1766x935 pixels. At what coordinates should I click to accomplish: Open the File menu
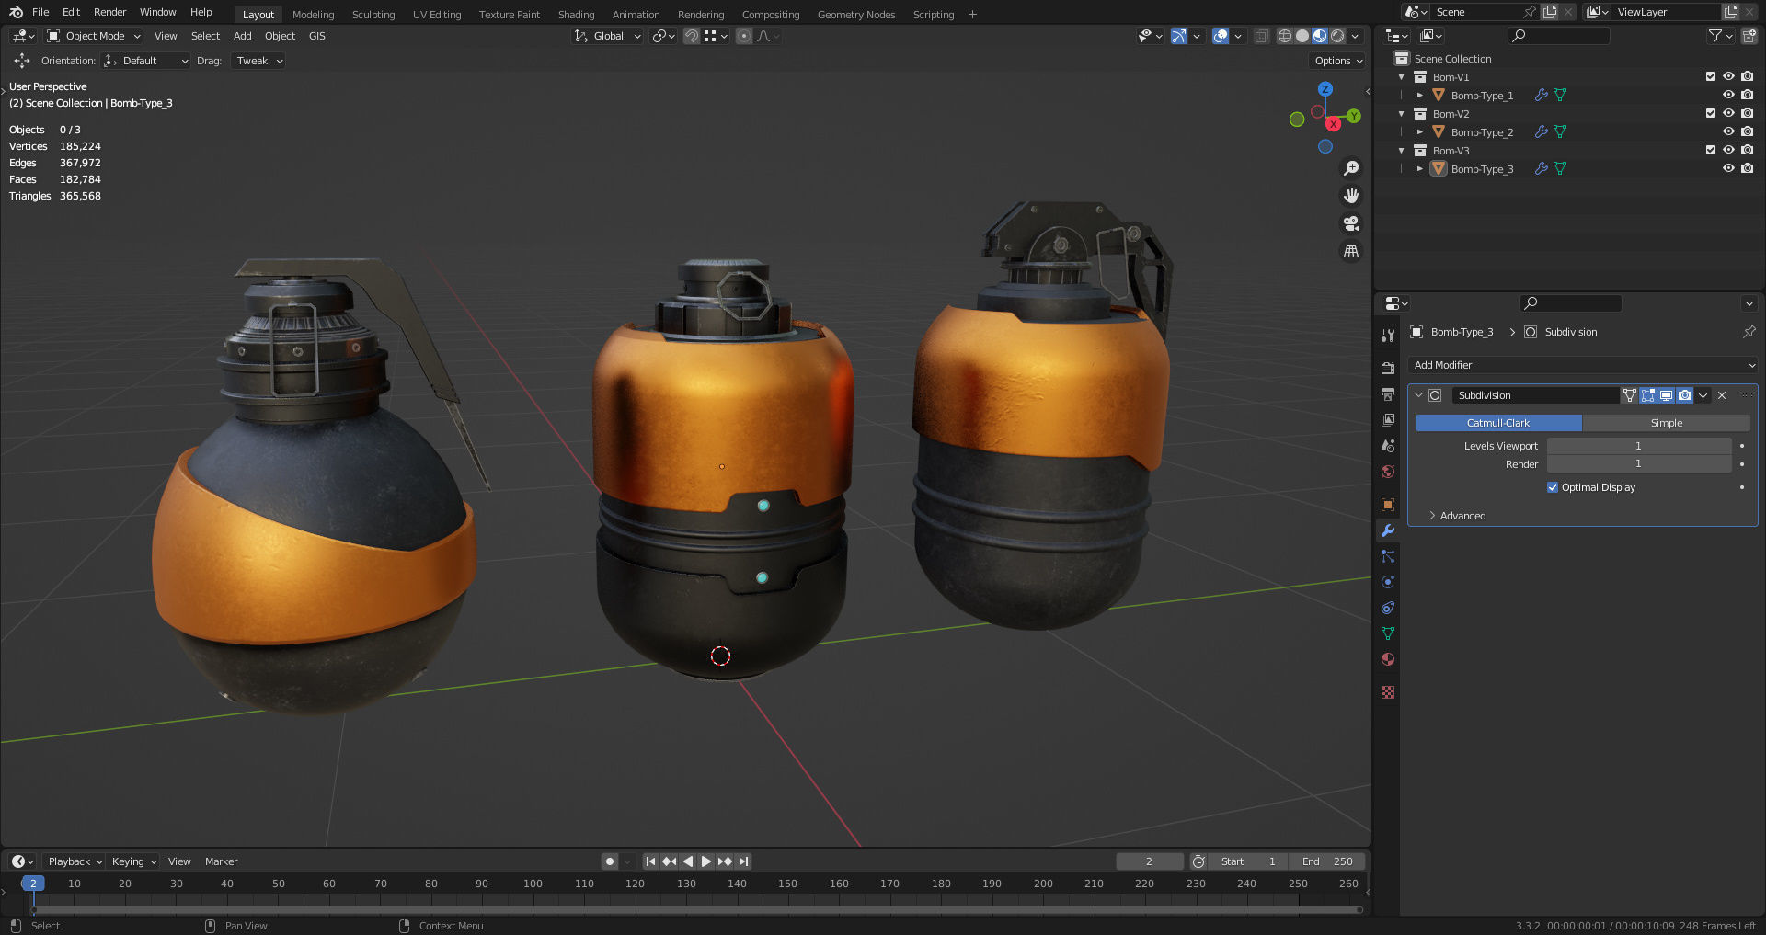coord(40,12)
